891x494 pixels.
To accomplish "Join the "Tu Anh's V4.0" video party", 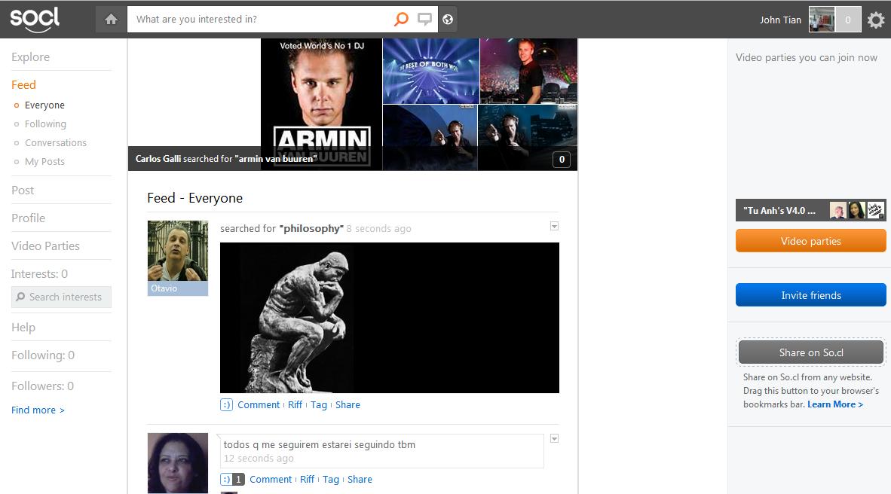I will tap(811, 210).
